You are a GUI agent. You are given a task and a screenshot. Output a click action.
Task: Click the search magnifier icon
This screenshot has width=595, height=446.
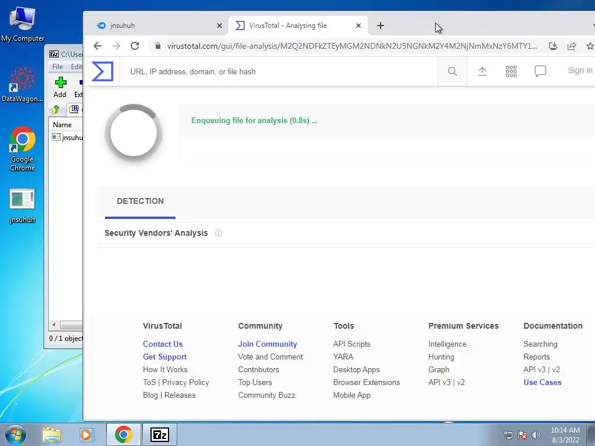pos(452,71)
